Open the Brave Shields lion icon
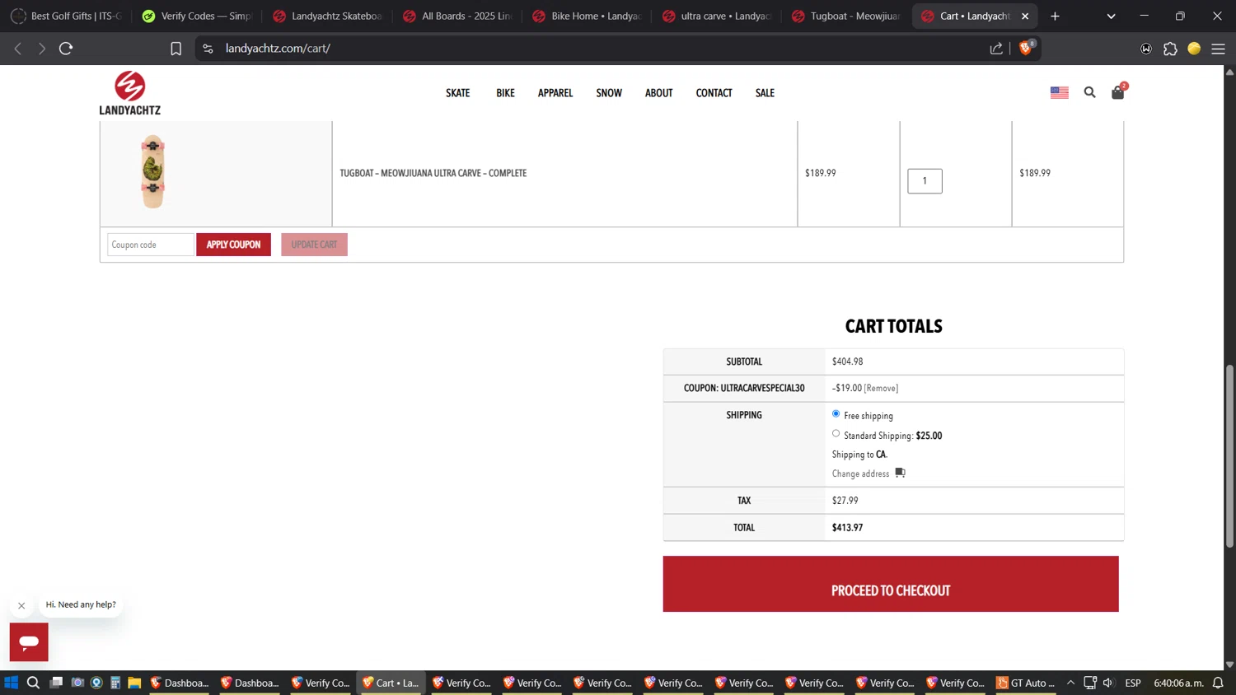This screenshot has height=695, width=1236. tap(1026, 48)
